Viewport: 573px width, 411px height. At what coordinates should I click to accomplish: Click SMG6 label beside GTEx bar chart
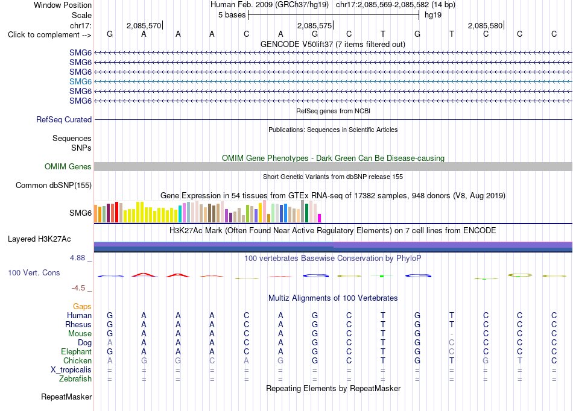(80, 213)
